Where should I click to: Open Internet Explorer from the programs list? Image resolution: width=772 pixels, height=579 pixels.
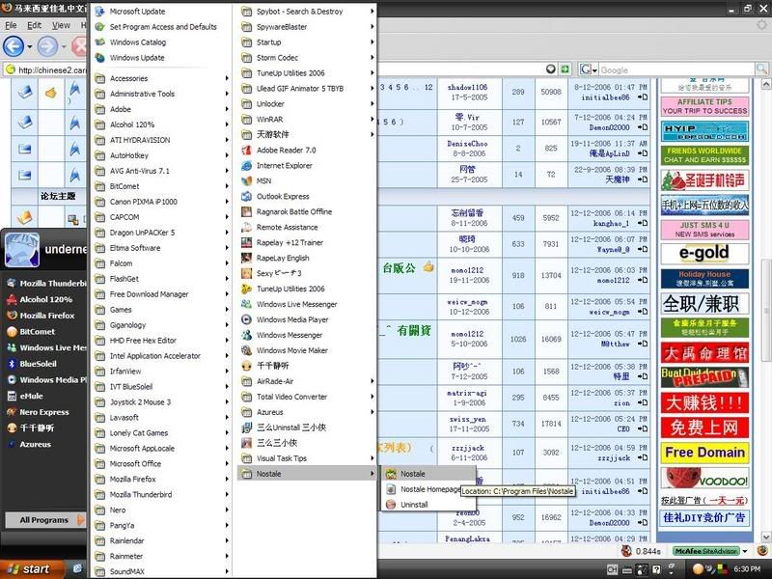284,165
